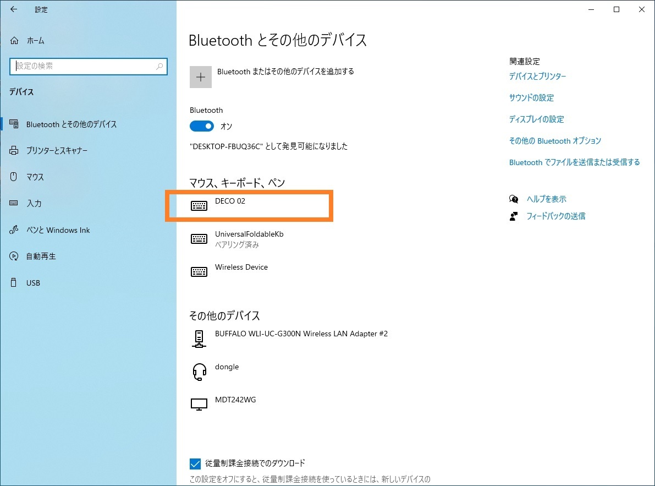The width and height of the screenshot is (655, 486).
Task: Click the 関連設定 heading
Action: coord(525,62)
